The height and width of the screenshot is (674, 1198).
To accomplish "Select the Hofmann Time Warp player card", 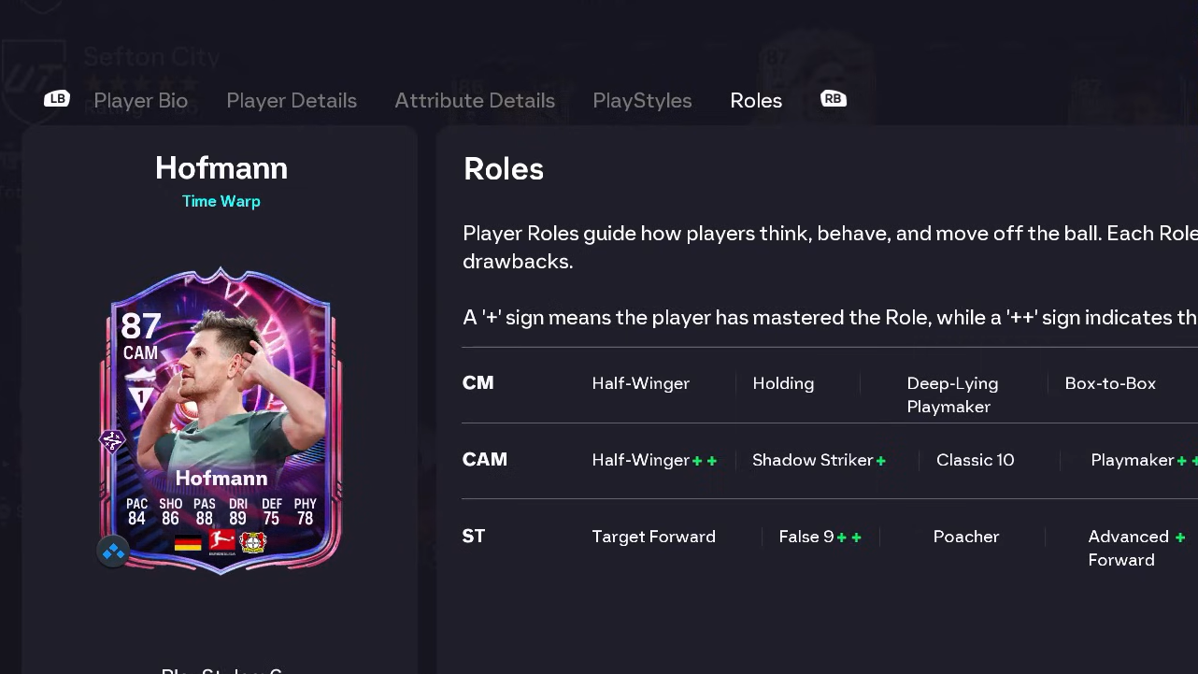I will (x=221, y=421).
